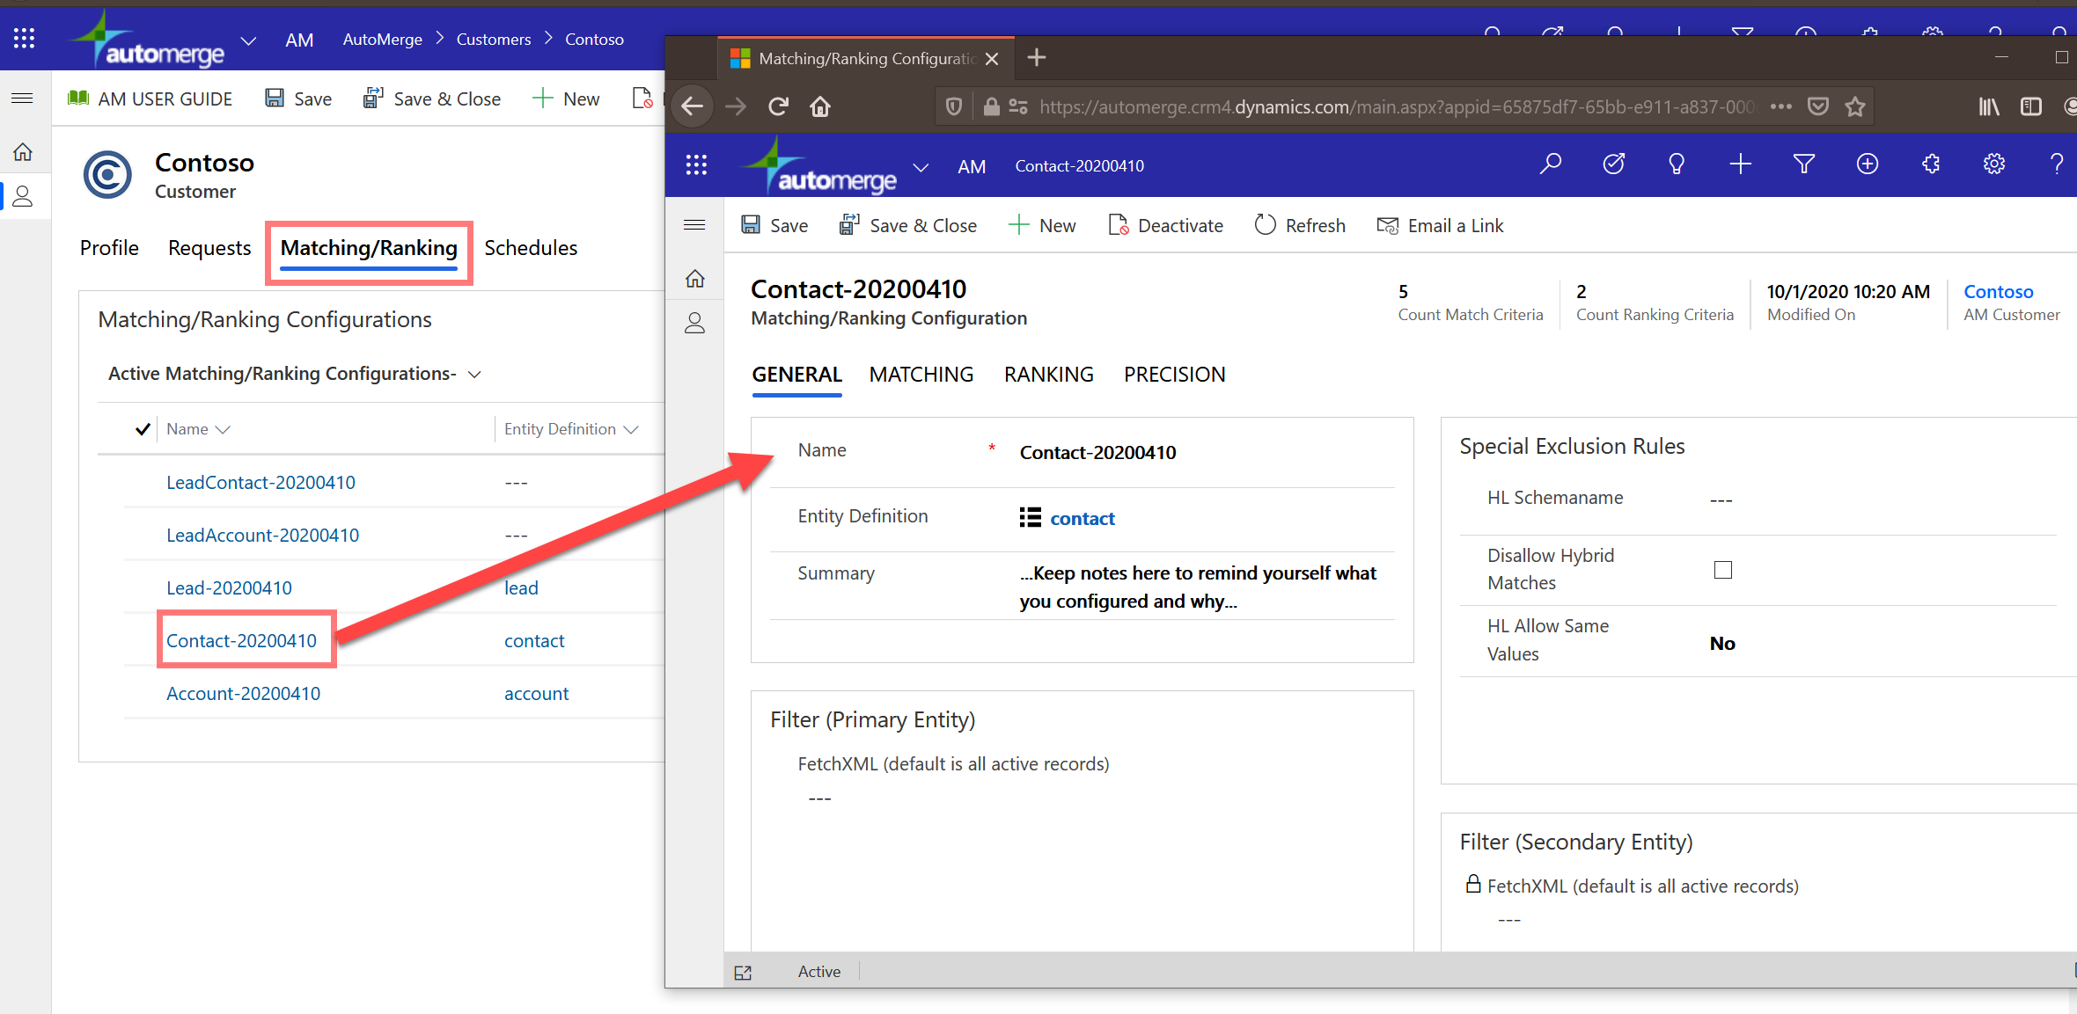Open the PRECISION tab
This screenshot has width=2077, height=1014.
[x=1174, y=375]
